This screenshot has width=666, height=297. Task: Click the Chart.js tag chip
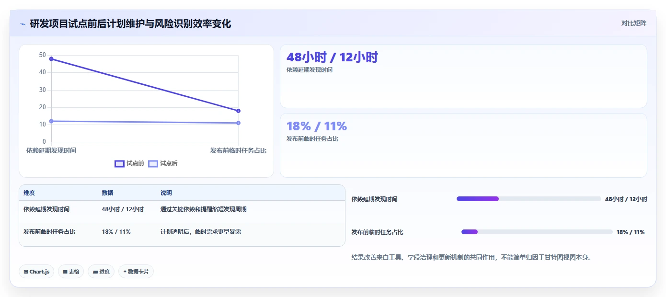pos(37,272)
